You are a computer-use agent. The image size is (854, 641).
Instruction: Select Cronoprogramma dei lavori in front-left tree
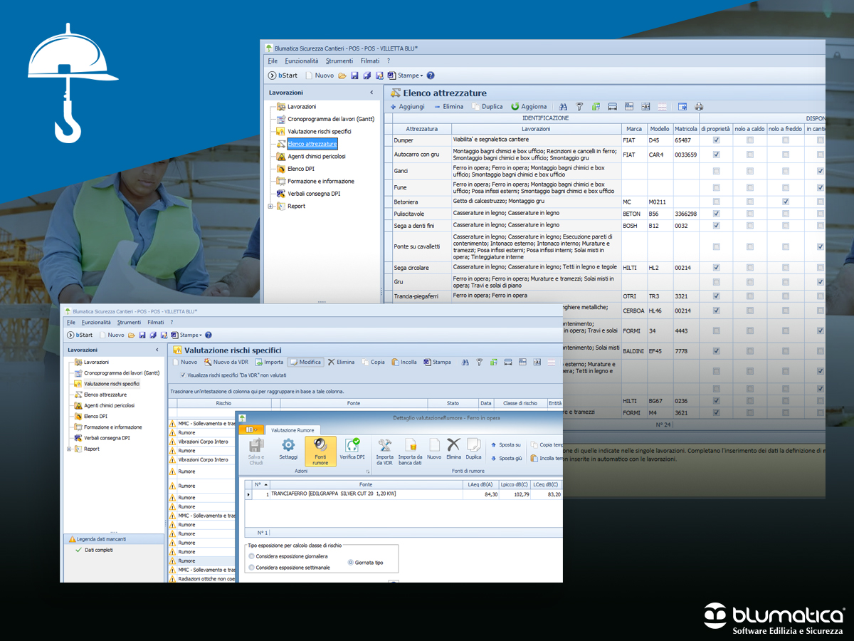pos(122,372)
